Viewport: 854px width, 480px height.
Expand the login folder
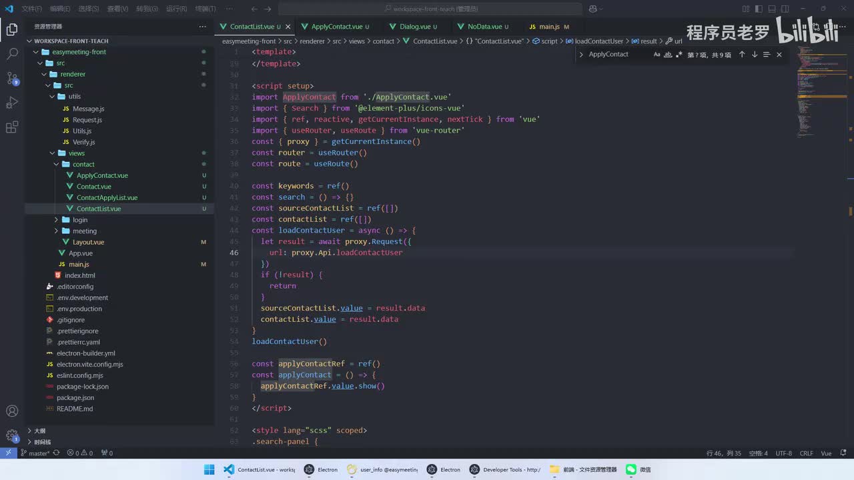click(x=80, y=220)
